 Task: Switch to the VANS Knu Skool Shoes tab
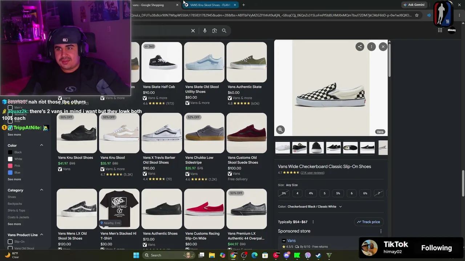(210, 5)
